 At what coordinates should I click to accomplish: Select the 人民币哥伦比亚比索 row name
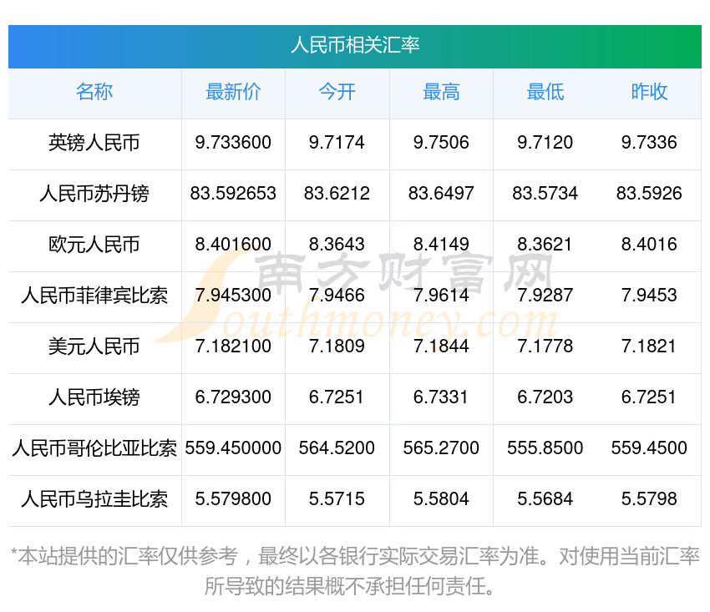(x=94, y=448)
